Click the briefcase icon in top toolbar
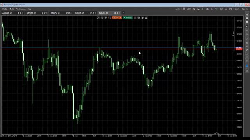This screenshot has height=140, width=250. point(207,9)
